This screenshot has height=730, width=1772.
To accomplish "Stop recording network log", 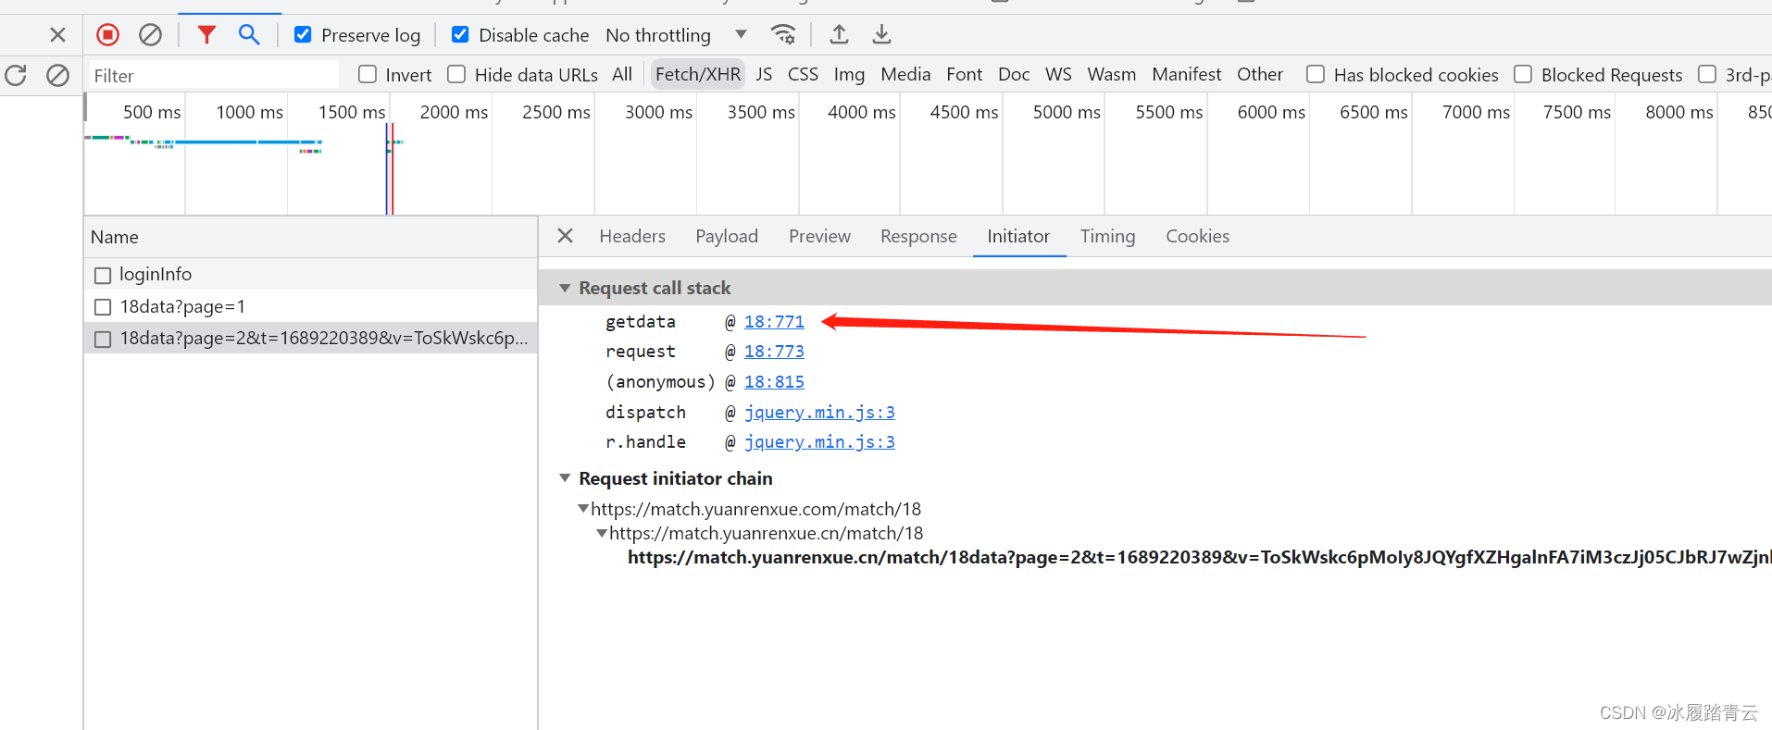I will (x=108, y=35).
